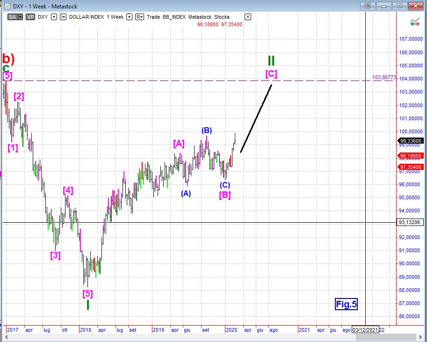Screen dimensions: 427x342
Task: Select the magenta [B] wave label
Action: tap(225, 195)
